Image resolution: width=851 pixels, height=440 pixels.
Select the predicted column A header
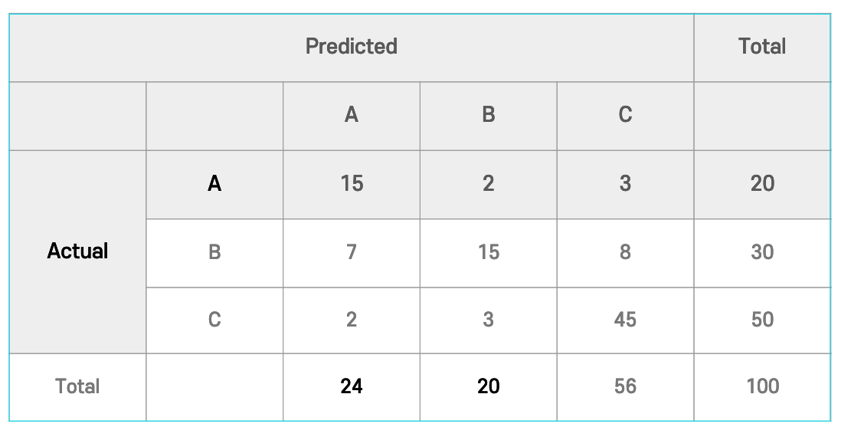(x=351, y=117)
